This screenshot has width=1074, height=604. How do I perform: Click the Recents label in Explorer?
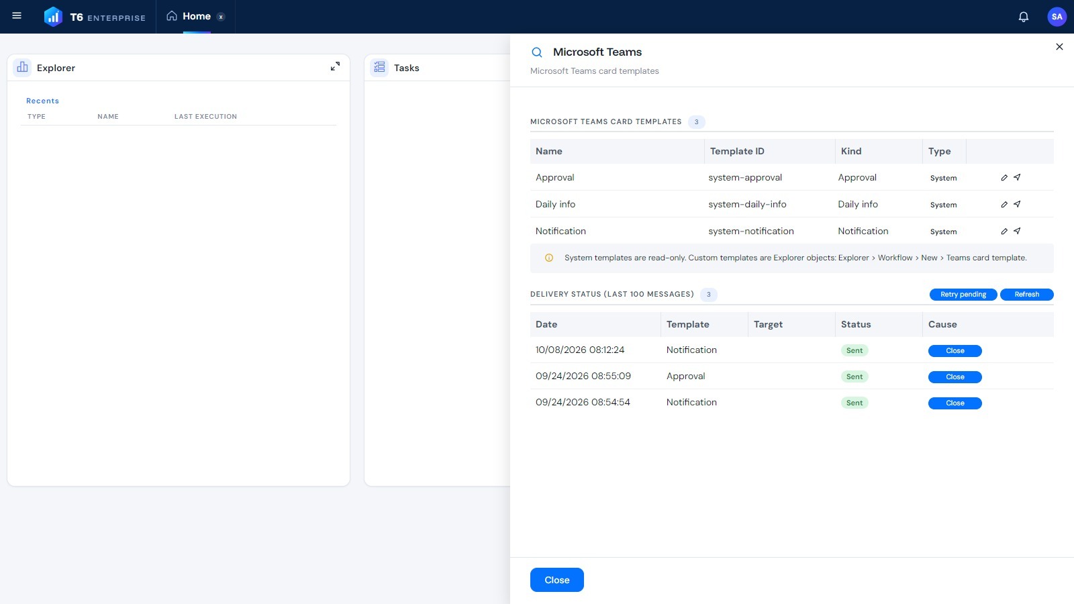click(42, 101)
